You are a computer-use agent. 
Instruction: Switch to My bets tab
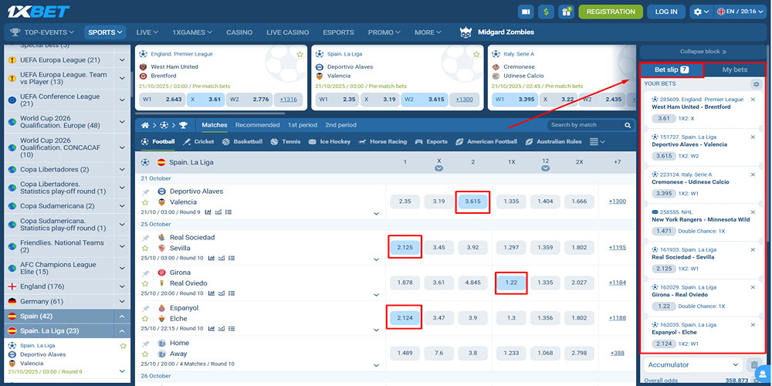pos(735,70)
